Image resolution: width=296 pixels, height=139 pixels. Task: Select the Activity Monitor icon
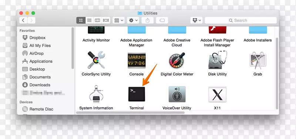click(x=96, y=30)
